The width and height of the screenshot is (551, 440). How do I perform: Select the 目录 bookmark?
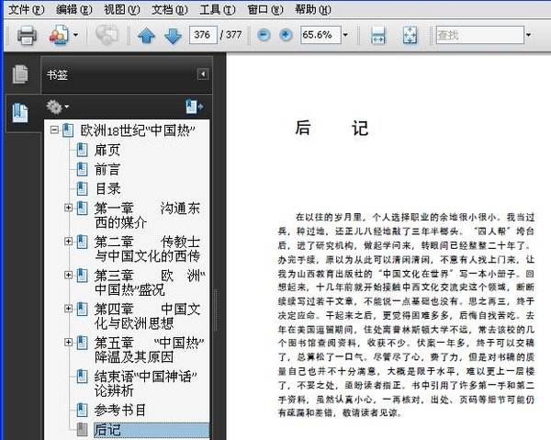point(107,188)
